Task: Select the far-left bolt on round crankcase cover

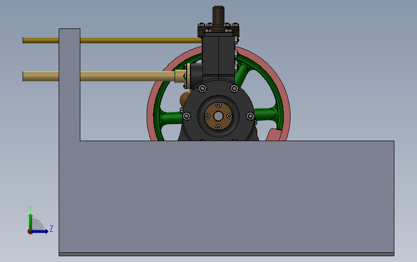Action: tap(187, 116)
